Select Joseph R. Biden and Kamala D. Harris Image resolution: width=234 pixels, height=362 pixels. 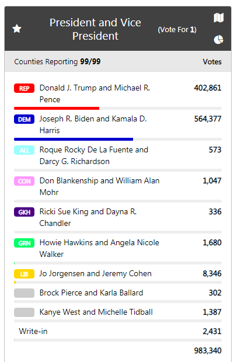click(x=93, y=124)
